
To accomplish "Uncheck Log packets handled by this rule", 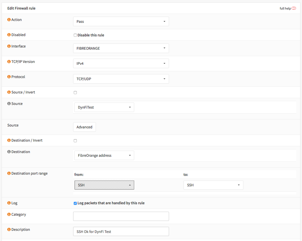I will click(75, 203).
